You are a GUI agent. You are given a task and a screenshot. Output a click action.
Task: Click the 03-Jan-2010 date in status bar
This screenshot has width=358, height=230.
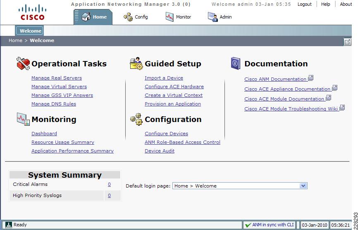click(315, 225)
